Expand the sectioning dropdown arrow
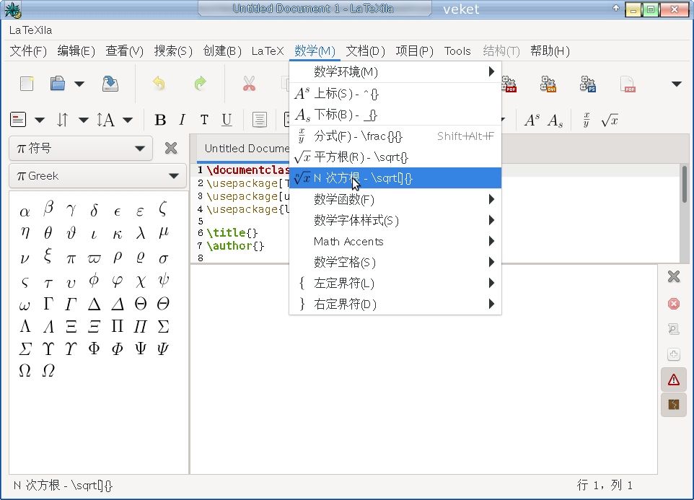The width and height of the screenshot is (694, 500). (40, 120)
